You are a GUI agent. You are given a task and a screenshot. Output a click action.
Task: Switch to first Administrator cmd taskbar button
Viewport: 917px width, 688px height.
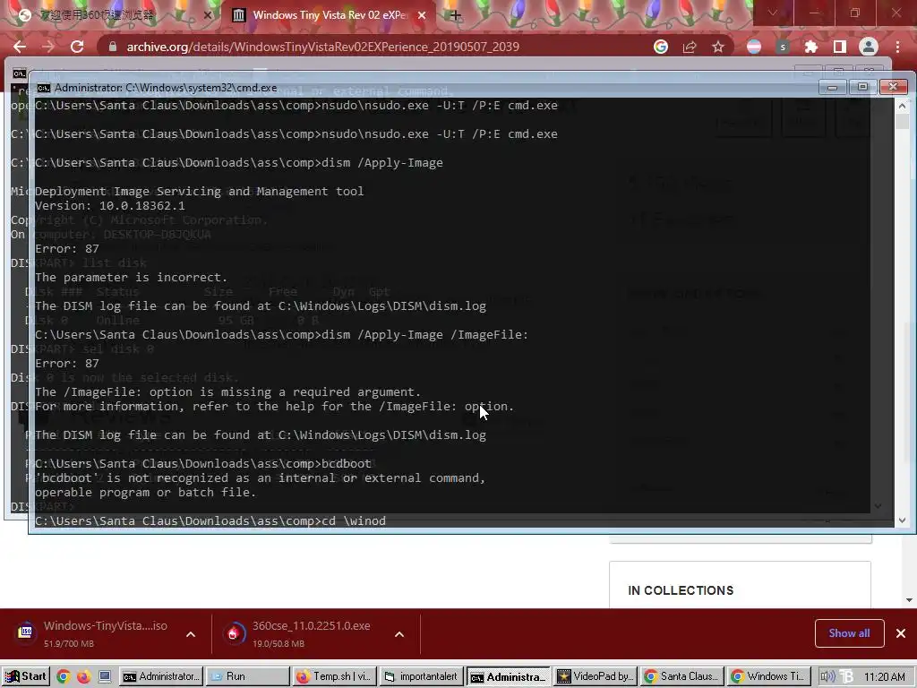point(161,676)
